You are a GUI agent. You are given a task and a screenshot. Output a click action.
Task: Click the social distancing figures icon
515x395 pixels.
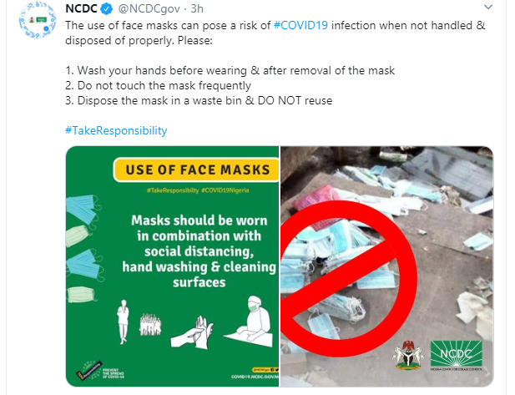click(138, 322)
